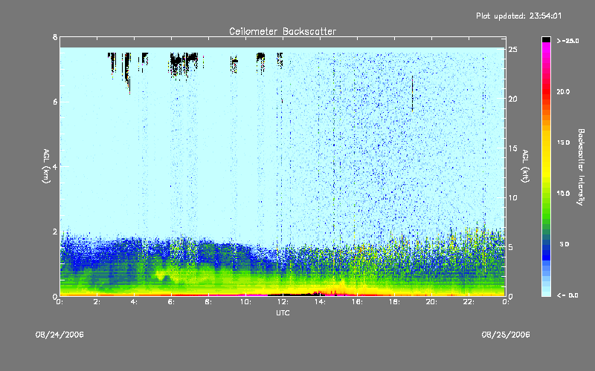The width and height of the screenshot is (595, 371).
Task: Click the start date "08/24/2006"
Action: 59,335
